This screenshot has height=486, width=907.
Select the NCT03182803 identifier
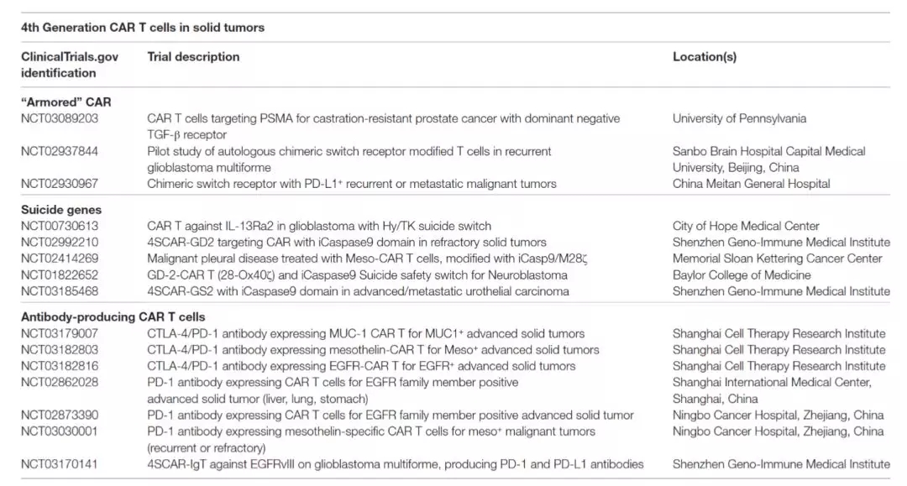point(60,350)
